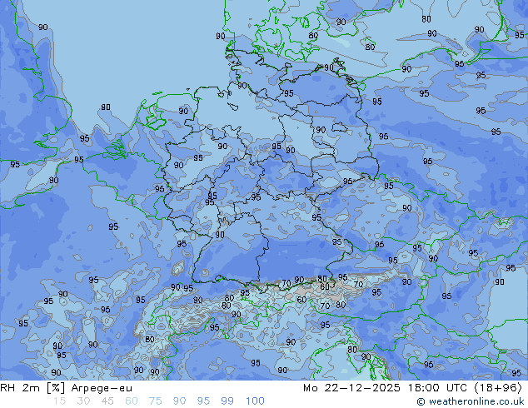
Task: Click legend value 99
Action: coord(227,401)
